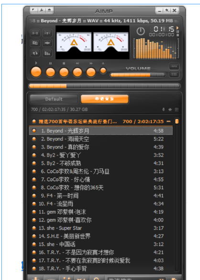Viewport: 200px width, 280px height.
Task: Open the equalizer bars button
Action: [x=47, y=53]
